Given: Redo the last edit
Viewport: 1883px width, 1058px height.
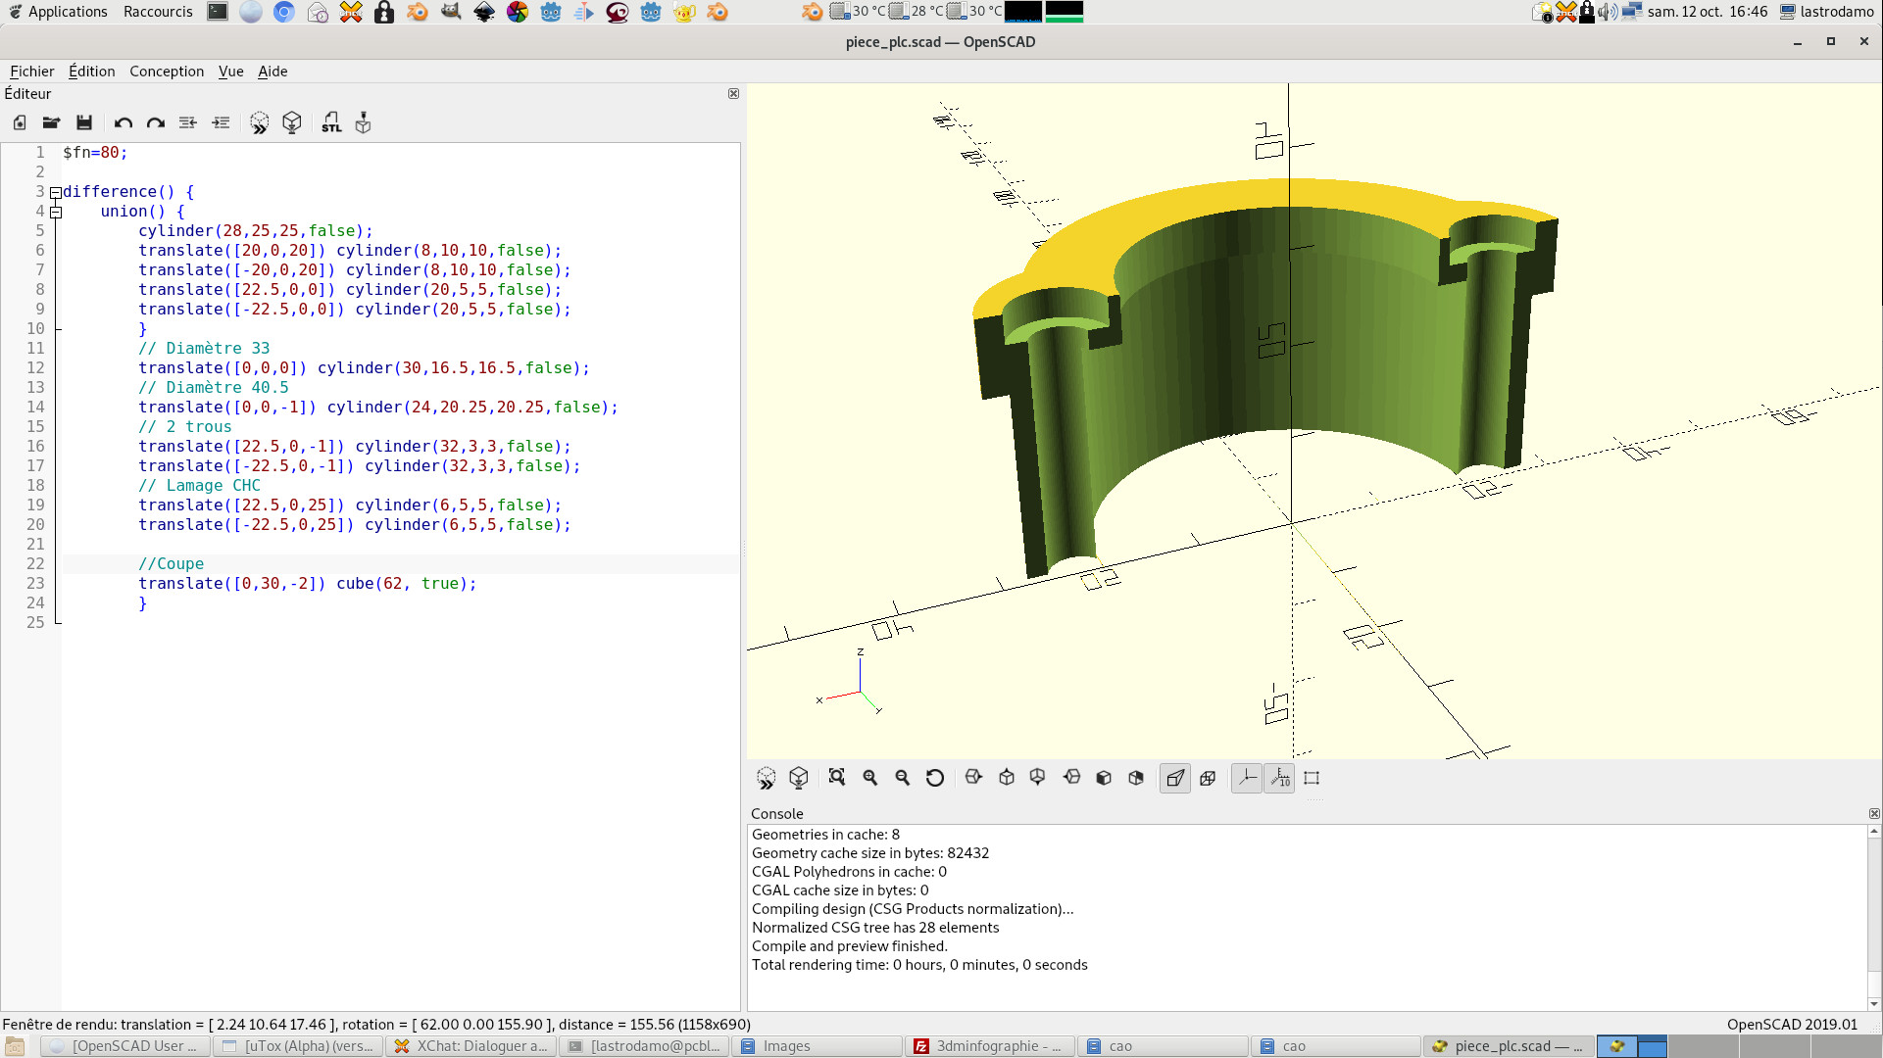Looking at the screenshot, I should [155, 122].
